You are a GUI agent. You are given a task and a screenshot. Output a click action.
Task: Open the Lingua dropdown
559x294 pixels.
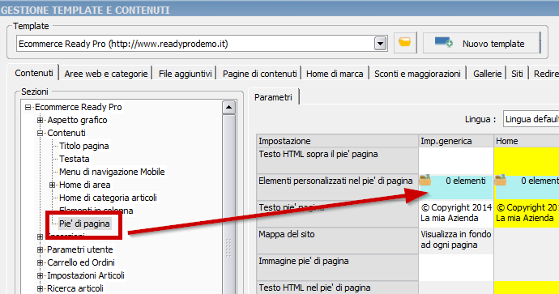pyautogui.click(x=531, y=119)
